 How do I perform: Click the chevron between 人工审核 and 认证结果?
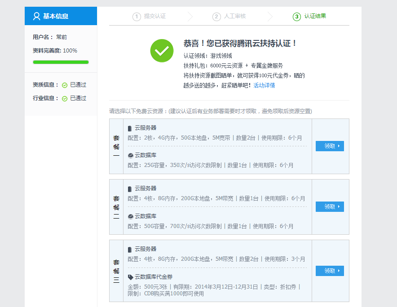tap(270, 17)
